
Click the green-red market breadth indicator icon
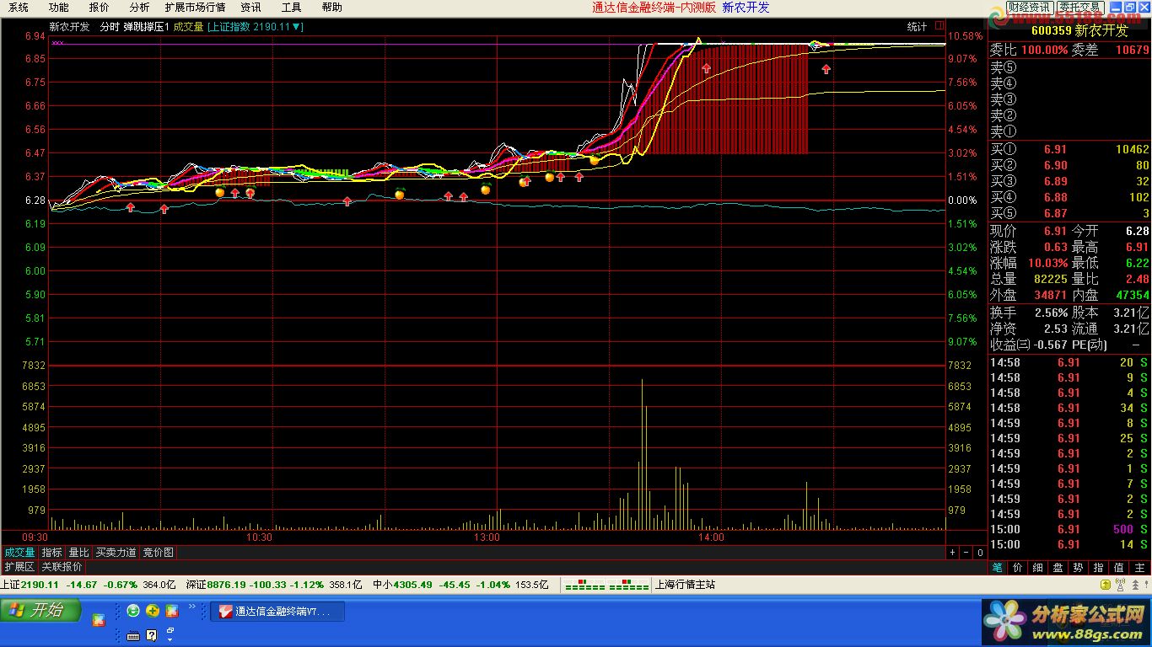point(606,585)
